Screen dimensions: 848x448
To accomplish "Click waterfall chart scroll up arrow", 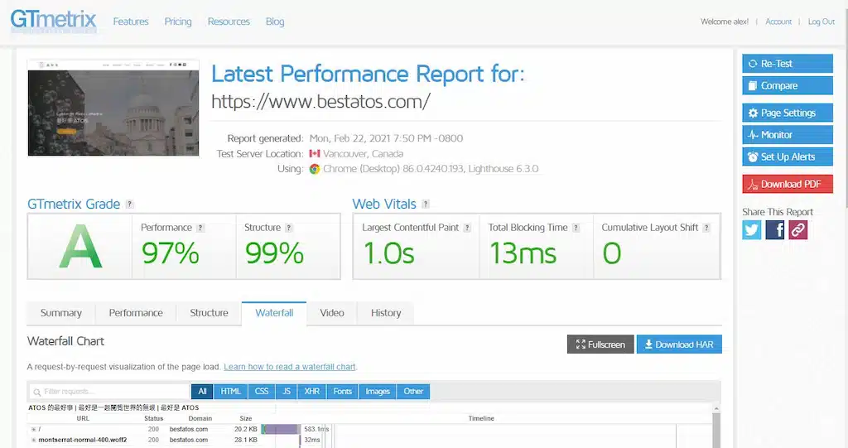I will coord(716,409).
